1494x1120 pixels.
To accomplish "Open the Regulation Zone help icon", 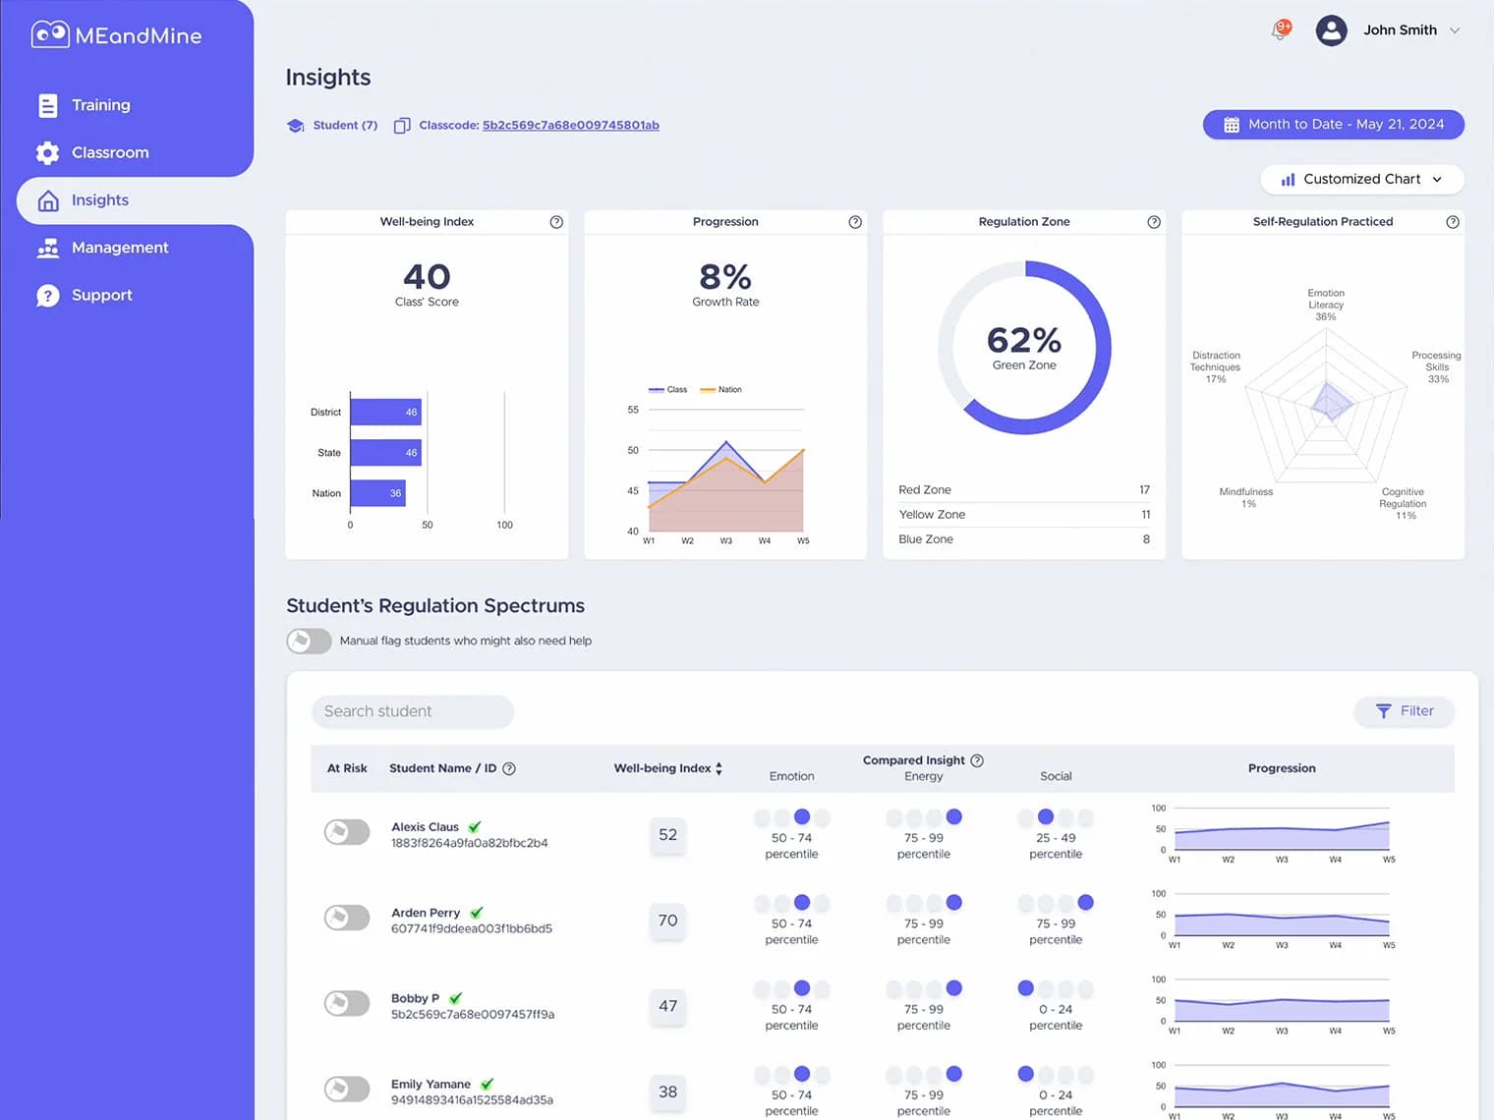I will 1154,222.
